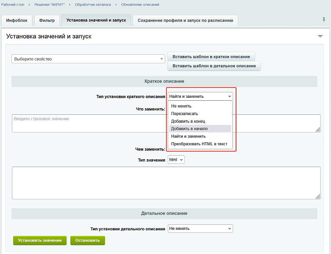Expand the Выберите свойство dropdown
This screenshot has height=254, width=331.
click(88, 59)
